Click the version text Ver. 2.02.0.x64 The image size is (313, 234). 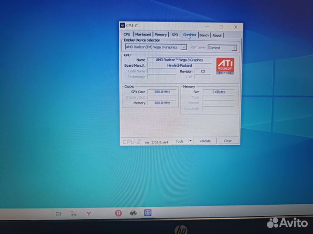[x=156, y=142]
